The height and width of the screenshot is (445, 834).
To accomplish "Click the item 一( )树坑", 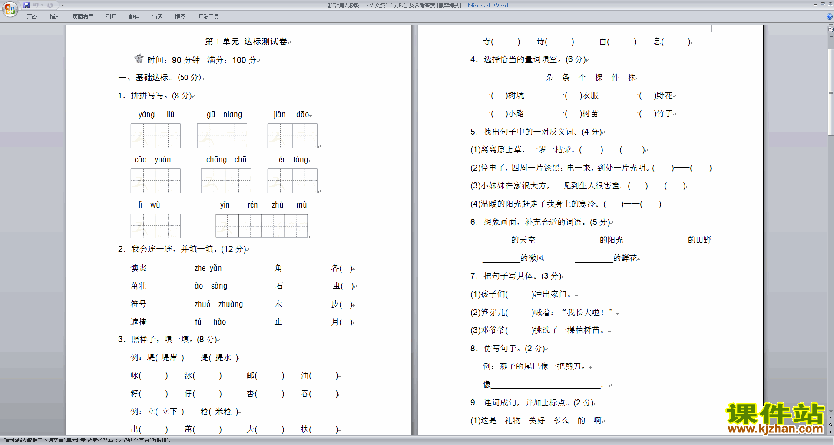I will tap(503, 96).
